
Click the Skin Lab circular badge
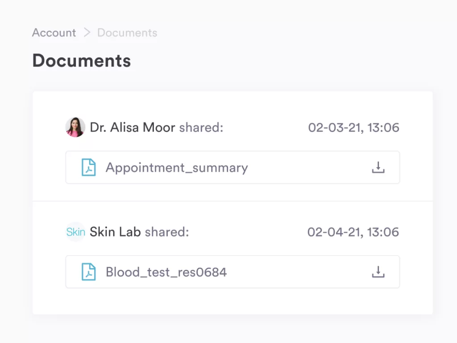(x=75, y=231)
